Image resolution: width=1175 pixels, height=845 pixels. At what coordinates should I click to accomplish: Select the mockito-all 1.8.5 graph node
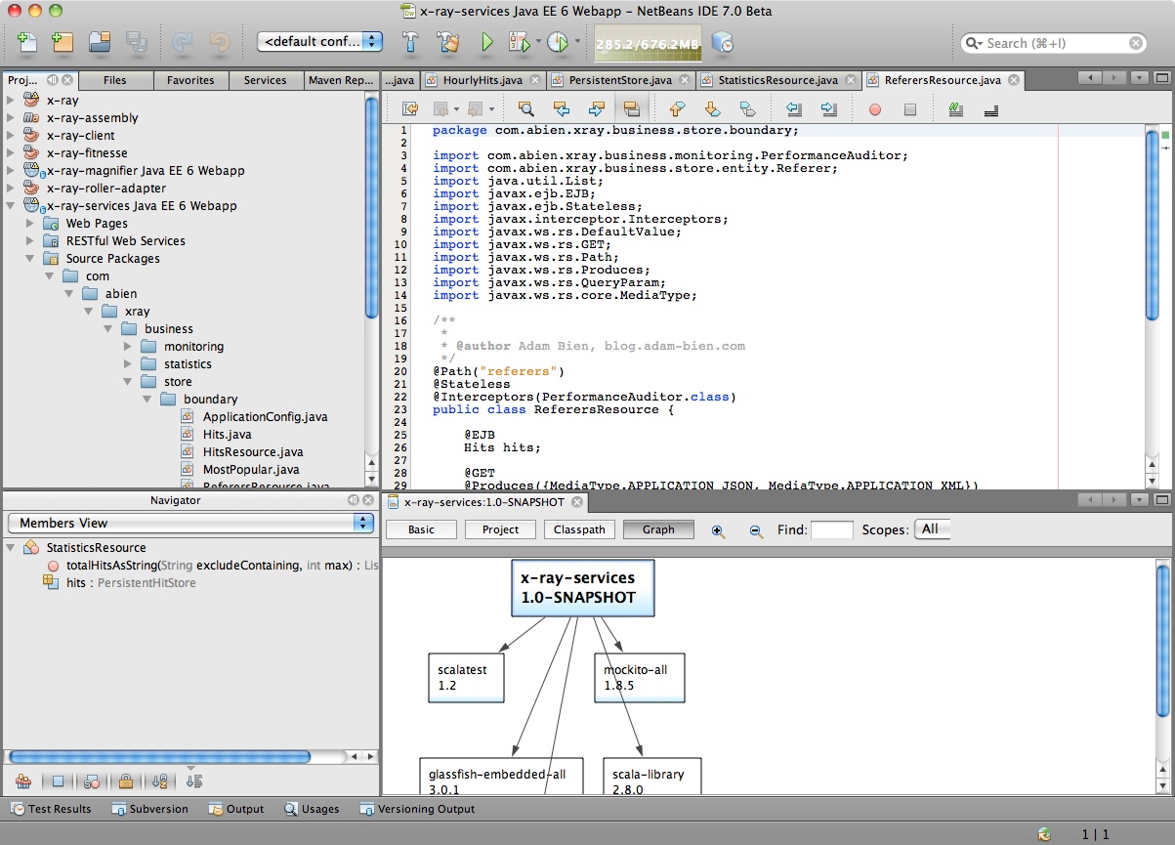pyautogui.click(x=639, y=678)
